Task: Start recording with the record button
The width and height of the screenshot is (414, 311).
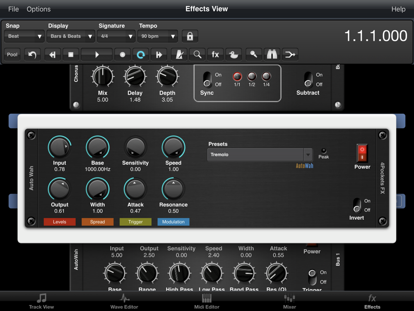Action: tap(122, 55)
